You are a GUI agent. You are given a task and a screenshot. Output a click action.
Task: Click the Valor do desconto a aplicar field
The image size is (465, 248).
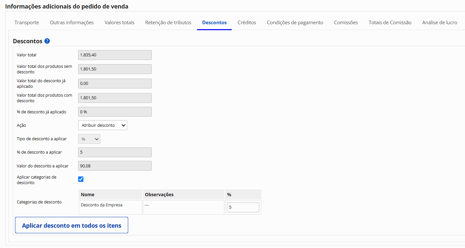point(115,166)
